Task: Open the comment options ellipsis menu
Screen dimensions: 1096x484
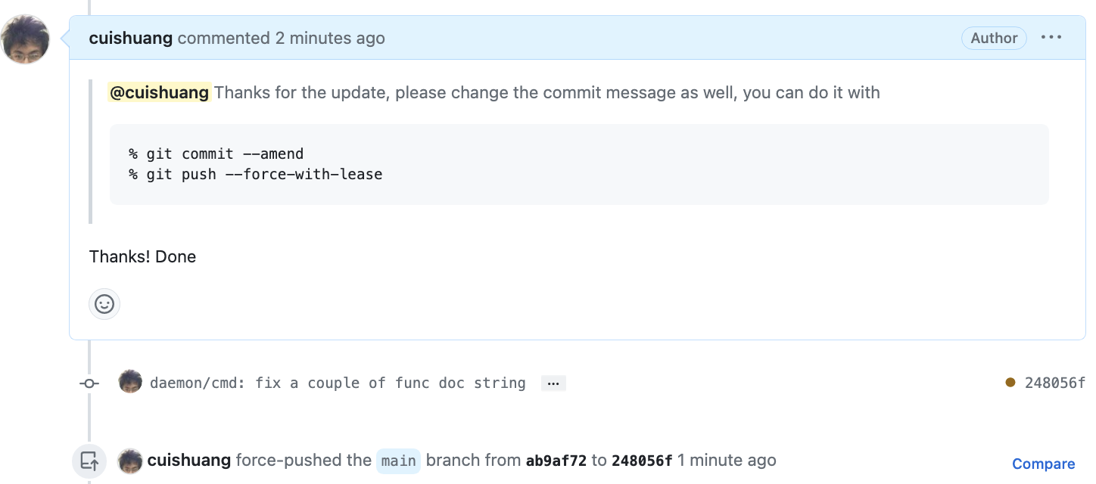Action: (x=1051, y=38)
